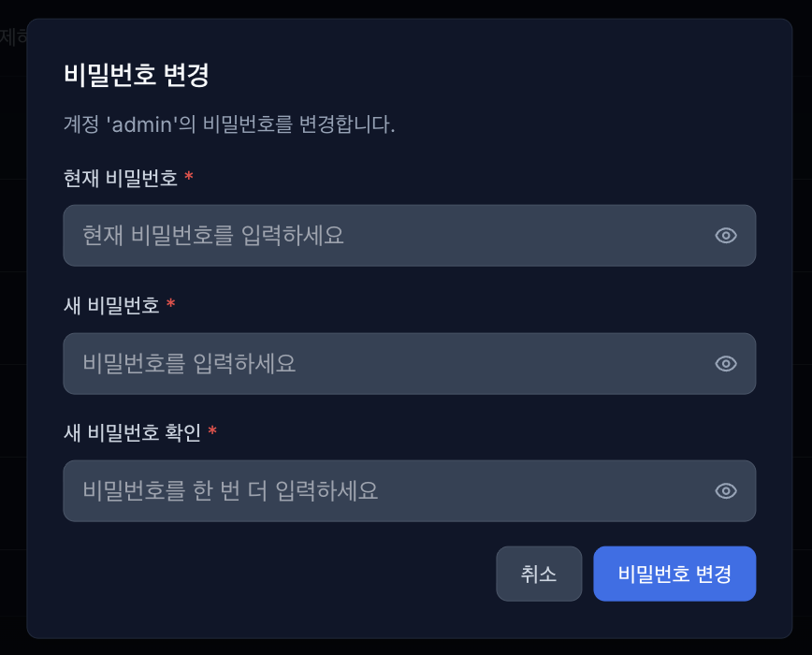Select the 새 비밀번호 확인 input field

tap(374, 490)
